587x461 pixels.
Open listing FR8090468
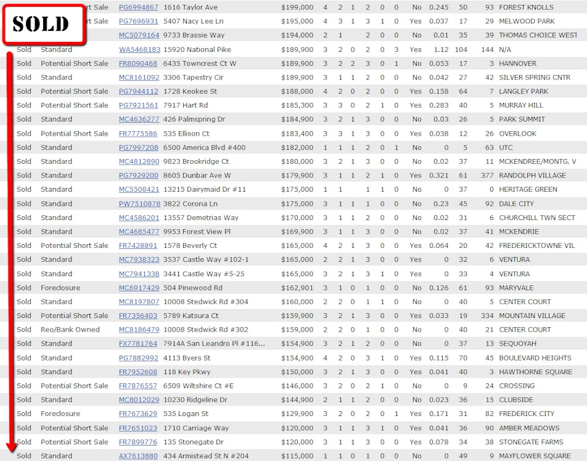tap(138, 63)
